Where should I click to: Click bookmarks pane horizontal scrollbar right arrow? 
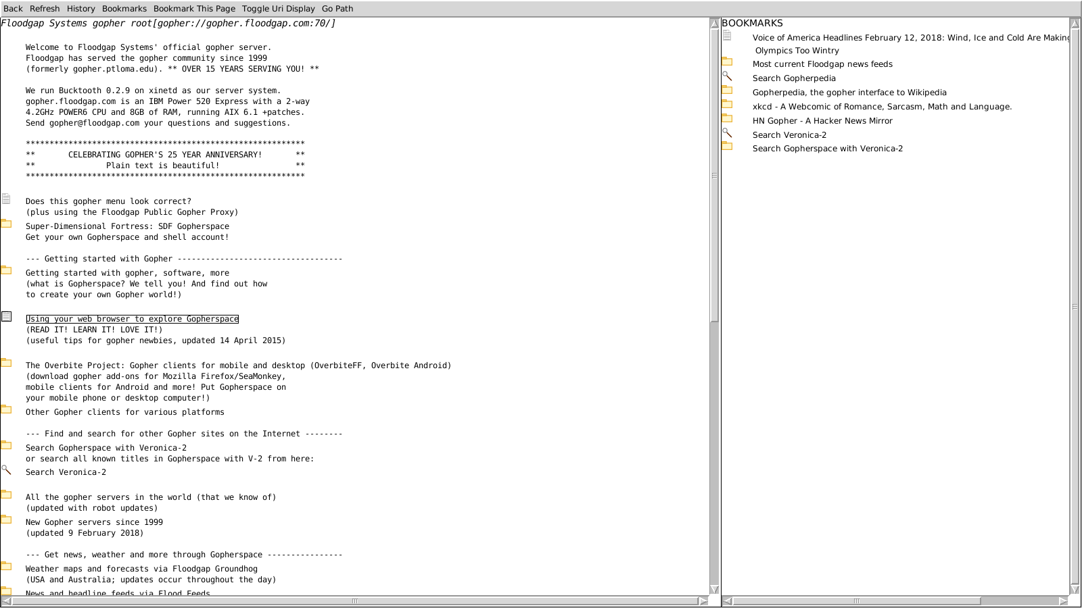coord(1064,601)
